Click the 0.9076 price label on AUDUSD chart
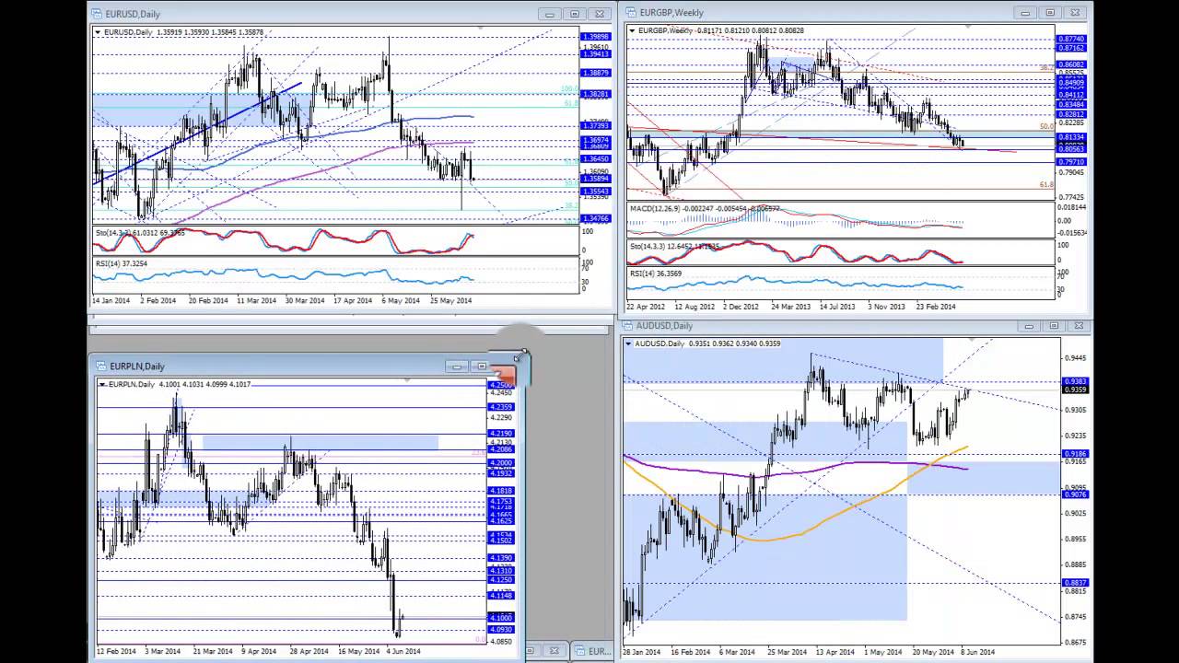 click(x=1075, y=494)
